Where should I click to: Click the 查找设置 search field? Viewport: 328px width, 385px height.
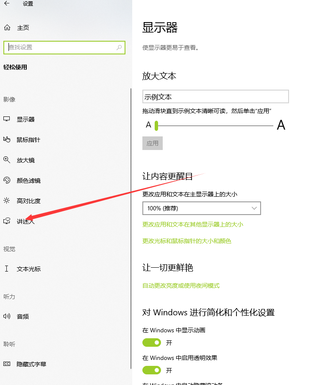[59, 48]
